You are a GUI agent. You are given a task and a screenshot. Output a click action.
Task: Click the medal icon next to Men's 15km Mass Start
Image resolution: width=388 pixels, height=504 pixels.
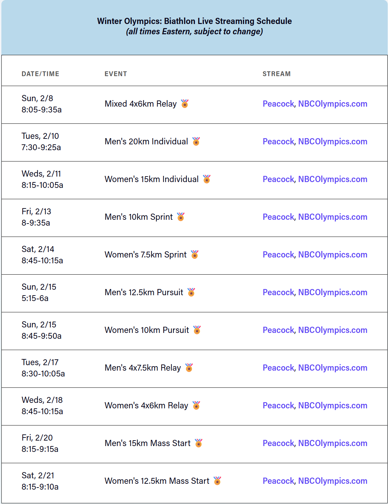pos(198,443)
